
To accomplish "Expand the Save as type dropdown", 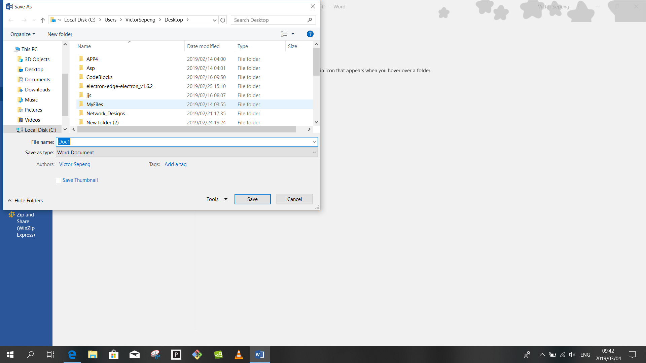I will coord(314,153).
